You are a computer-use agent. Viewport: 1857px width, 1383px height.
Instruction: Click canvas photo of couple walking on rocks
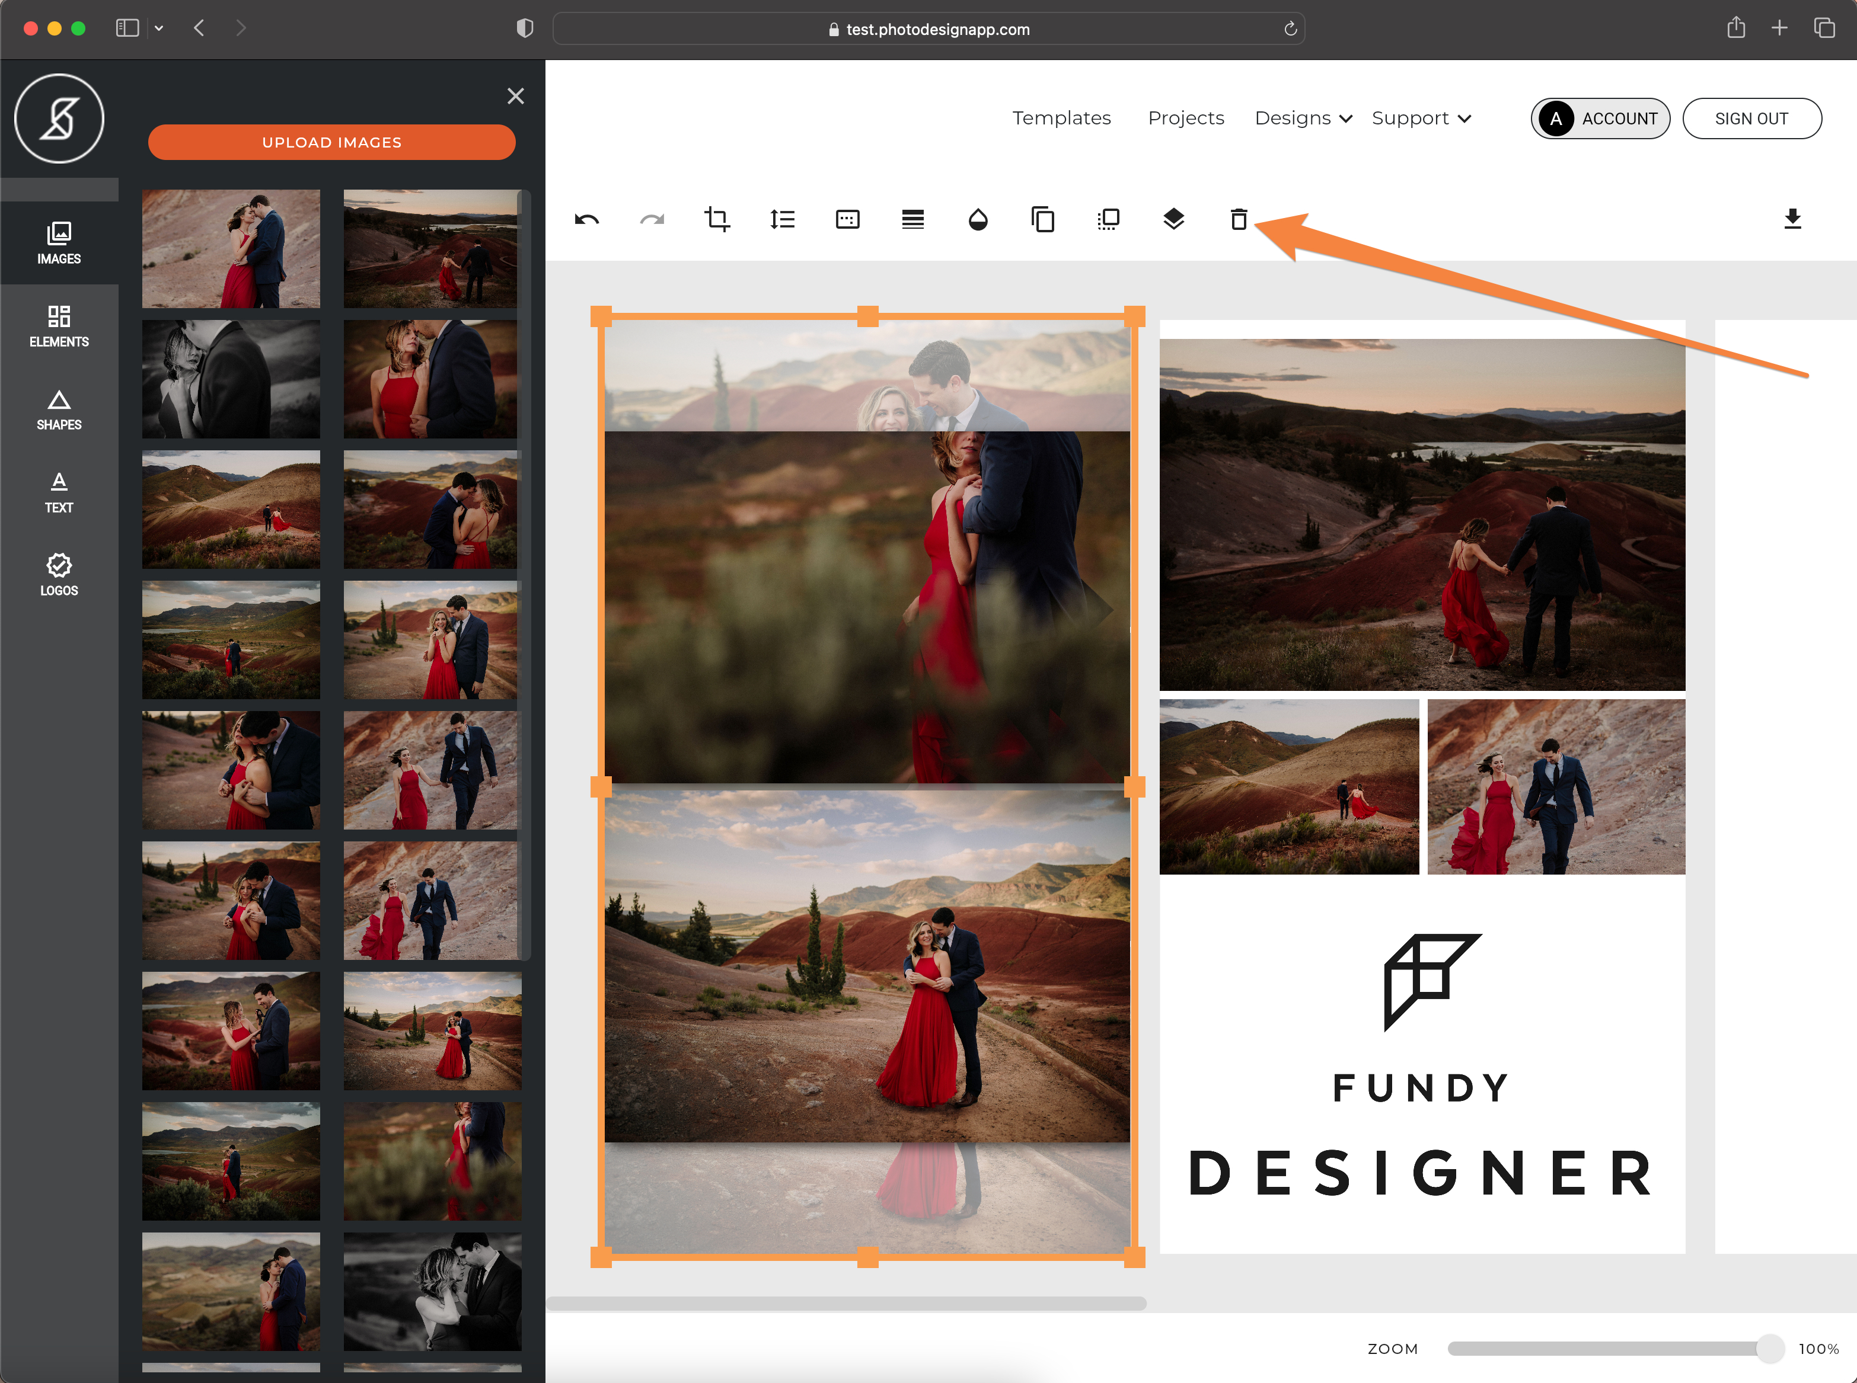1555,787
